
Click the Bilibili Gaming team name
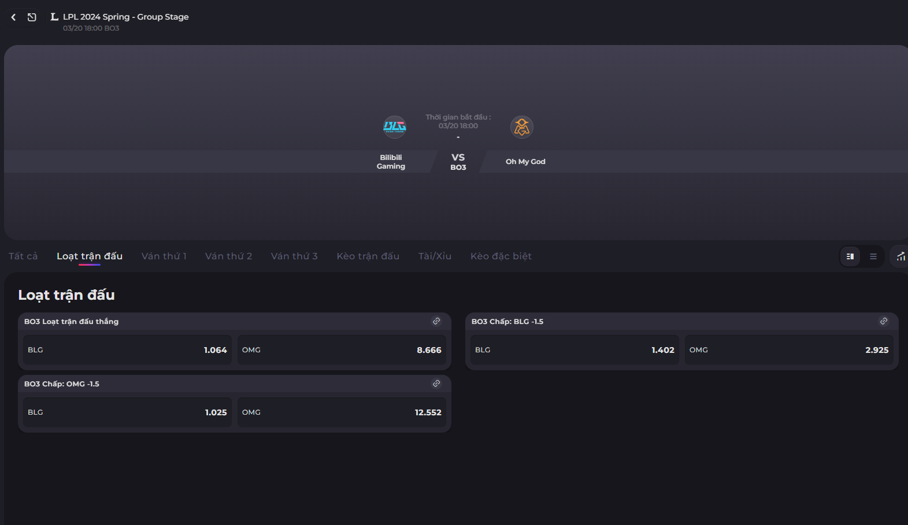pyautogui.click(x=391, y=162)
